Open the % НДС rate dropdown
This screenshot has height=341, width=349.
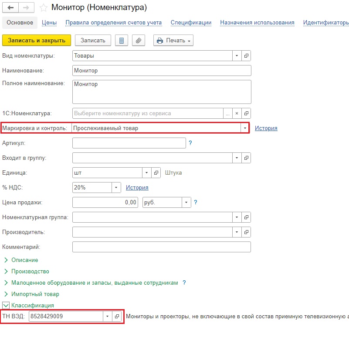(x=116, y=188)
